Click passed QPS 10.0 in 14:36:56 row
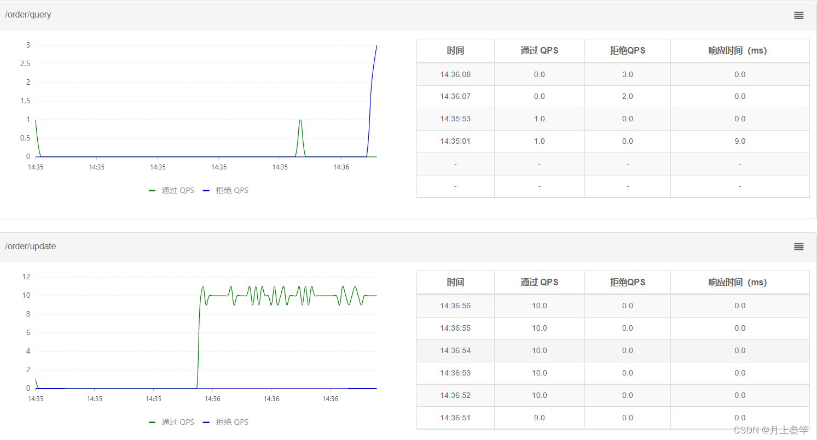The height and width of the screenshot is (440, 817). point(540,306)
